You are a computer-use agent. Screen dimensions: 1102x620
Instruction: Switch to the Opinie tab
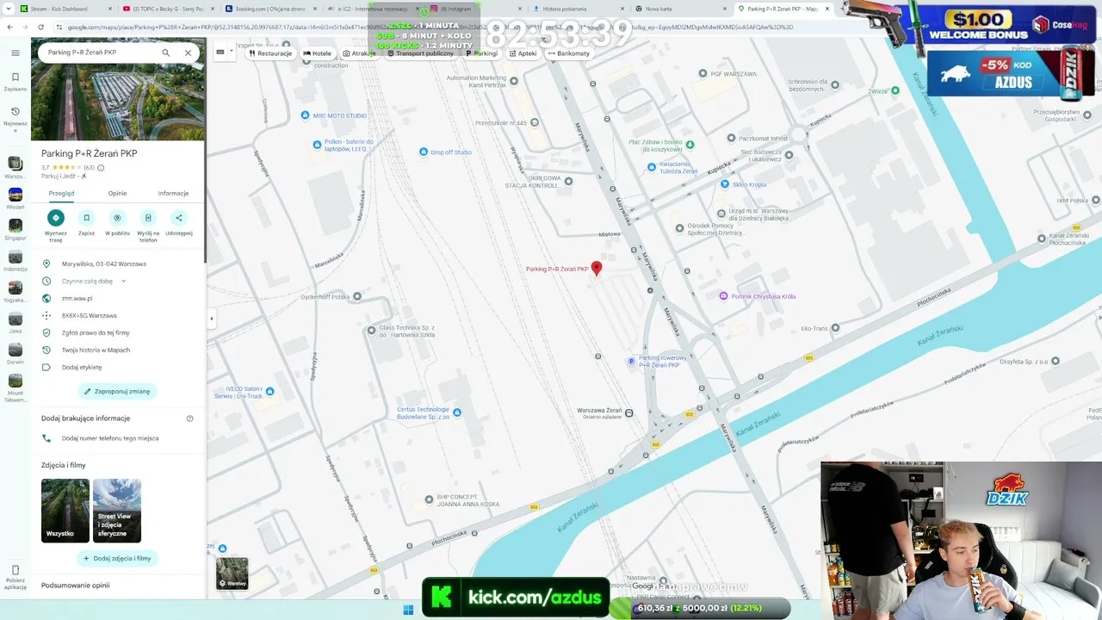(x=117, y=194)
